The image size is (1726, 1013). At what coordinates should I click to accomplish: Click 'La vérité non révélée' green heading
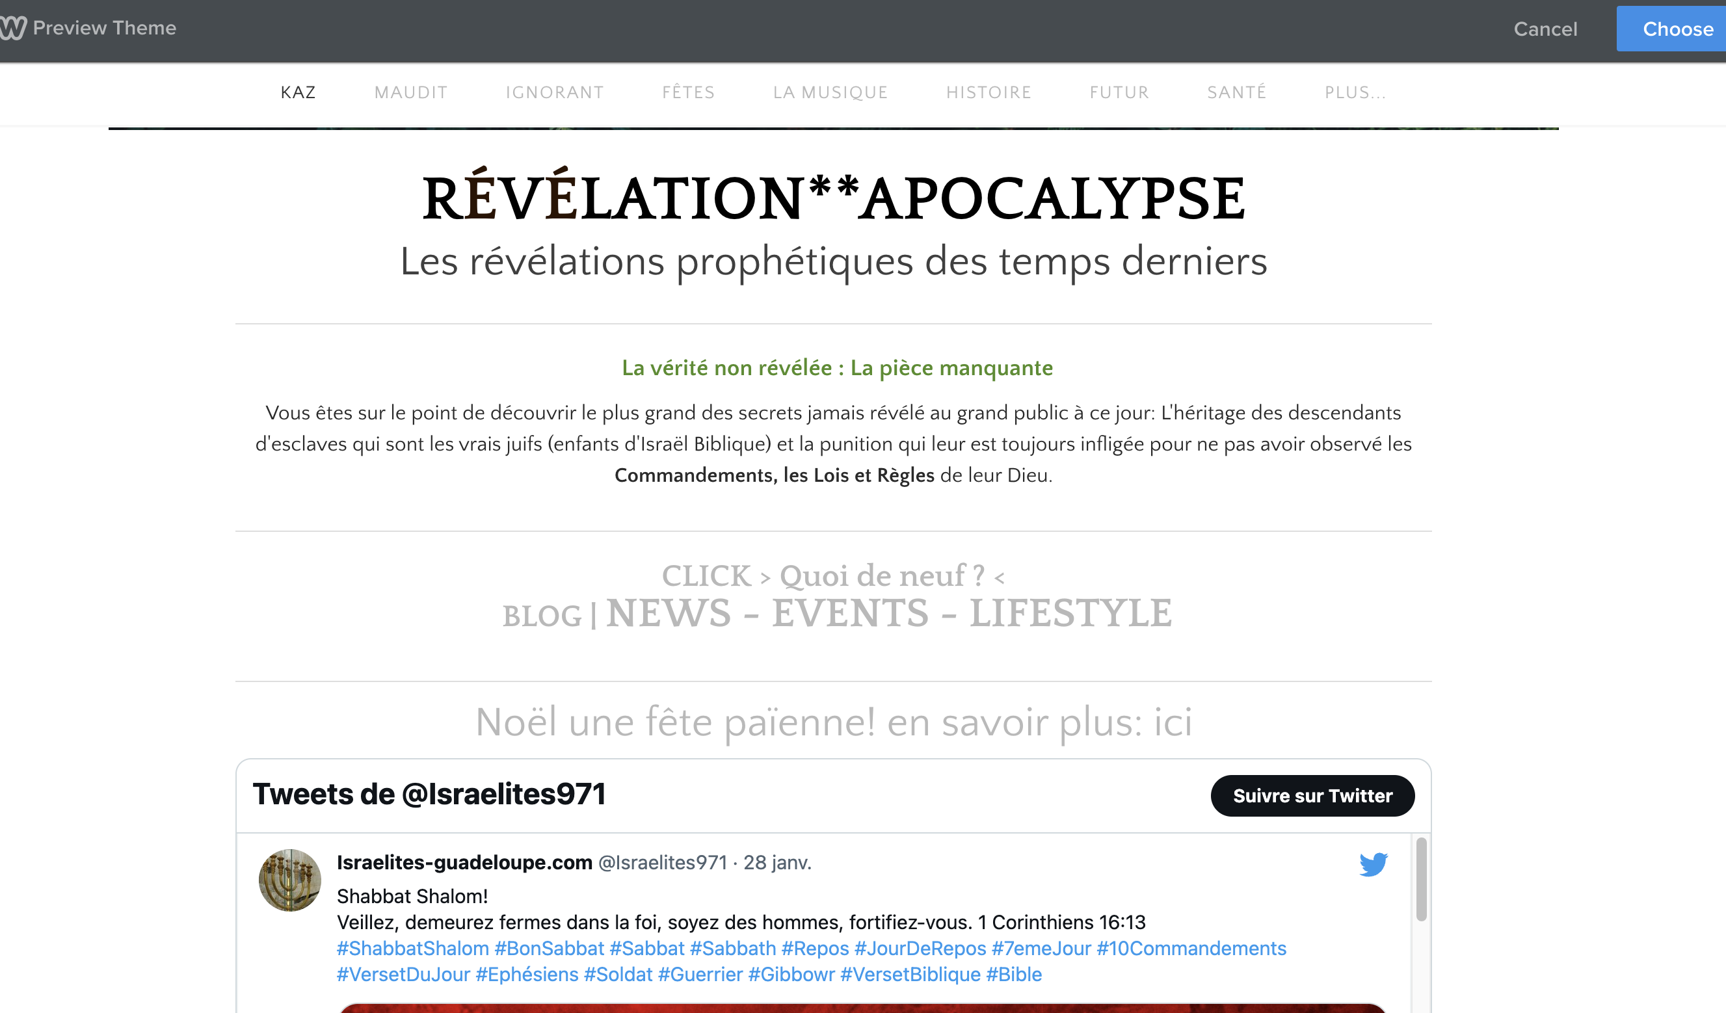[x=837, y=368]
